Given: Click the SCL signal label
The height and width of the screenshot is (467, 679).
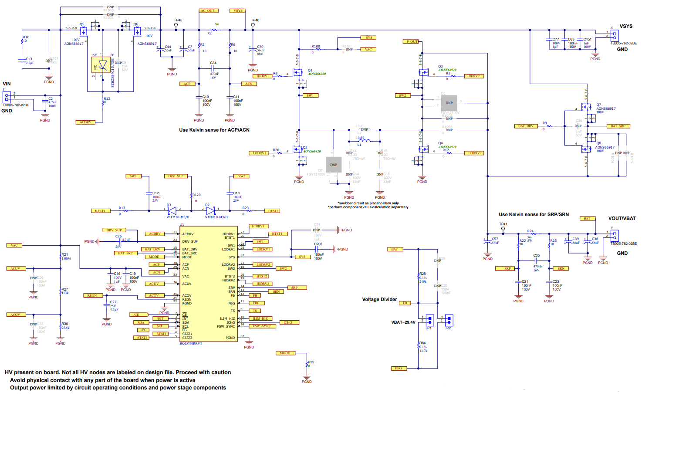Looking at the screenshot, I should click(x=160, y=326).
